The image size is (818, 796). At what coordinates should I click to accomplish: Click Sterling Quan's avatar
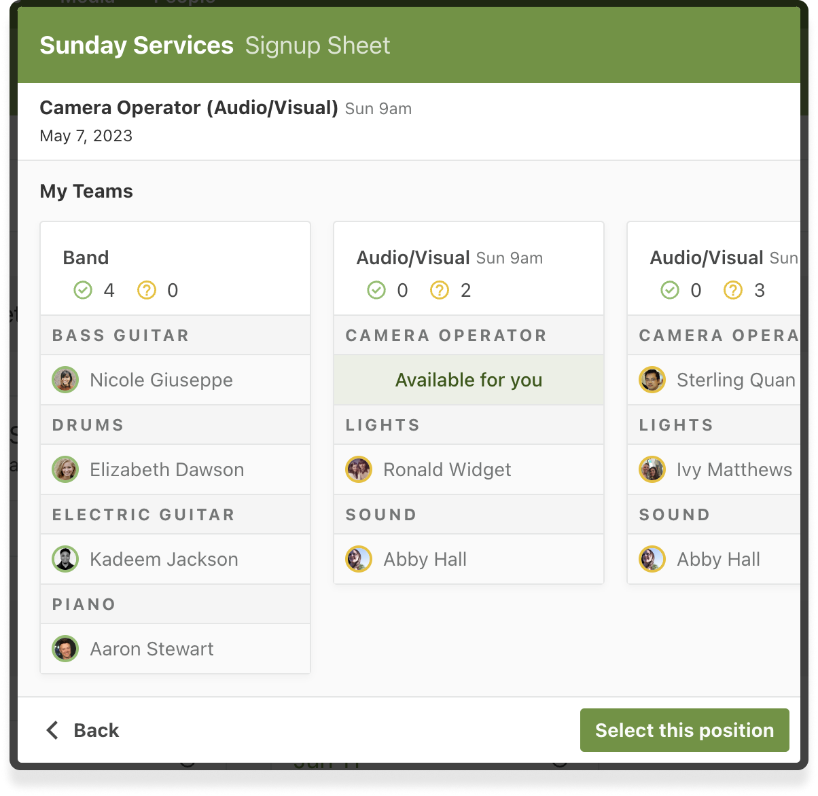[x=652, y=380]
